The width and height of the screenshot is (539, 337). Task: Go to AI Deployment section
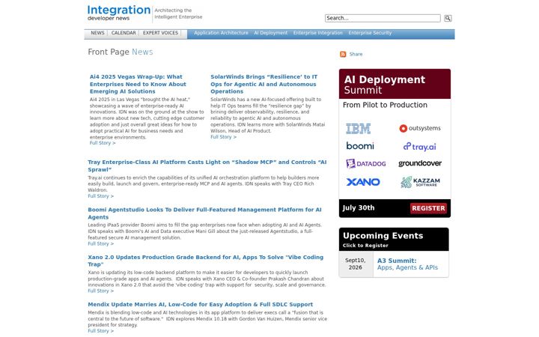pos(270,33)
